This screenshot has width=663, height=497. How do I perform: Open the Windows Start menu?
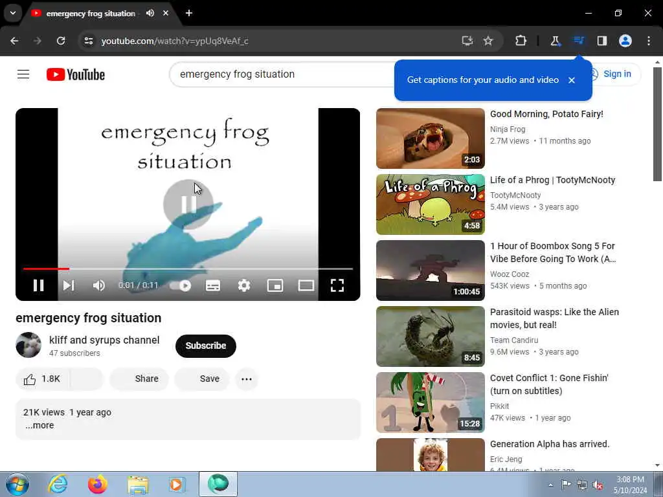[17, 484]
